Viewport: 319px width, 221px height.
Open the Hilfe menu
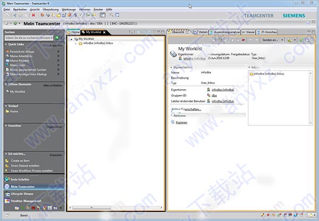(109, 10)
